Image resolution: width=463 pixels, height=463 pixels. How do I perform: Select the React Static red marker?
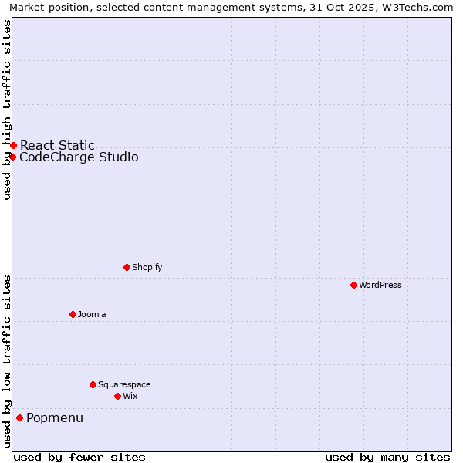(x=13, y=145)
